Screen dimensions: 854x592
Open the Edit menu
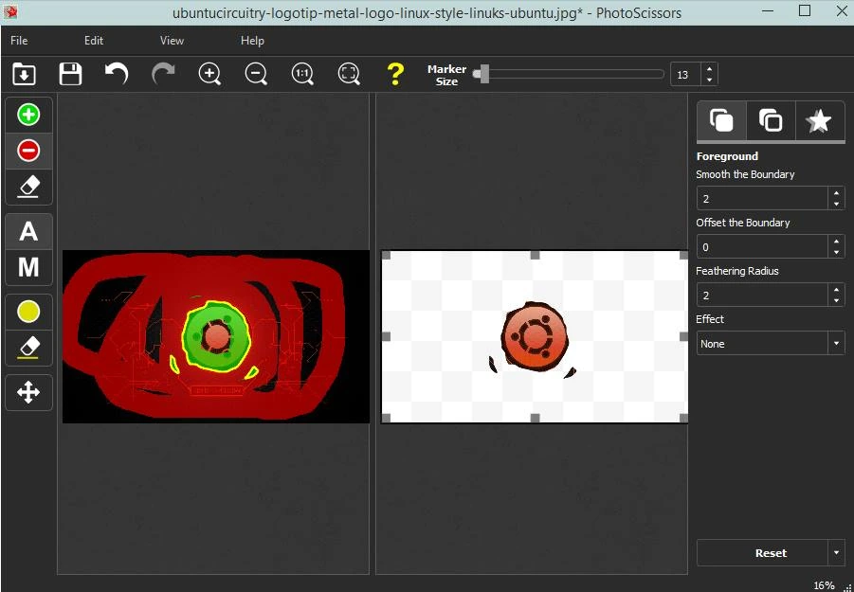[94, 41]
